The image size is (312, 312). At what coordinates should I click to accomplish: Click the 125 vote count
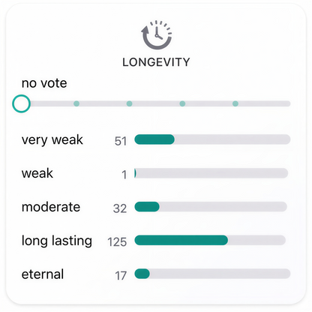click(117, 242)
